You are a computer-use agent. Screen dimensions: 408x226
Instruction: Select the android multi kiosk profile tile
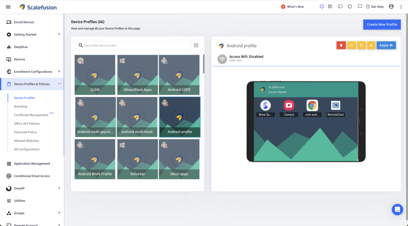(x=137, y=117)
